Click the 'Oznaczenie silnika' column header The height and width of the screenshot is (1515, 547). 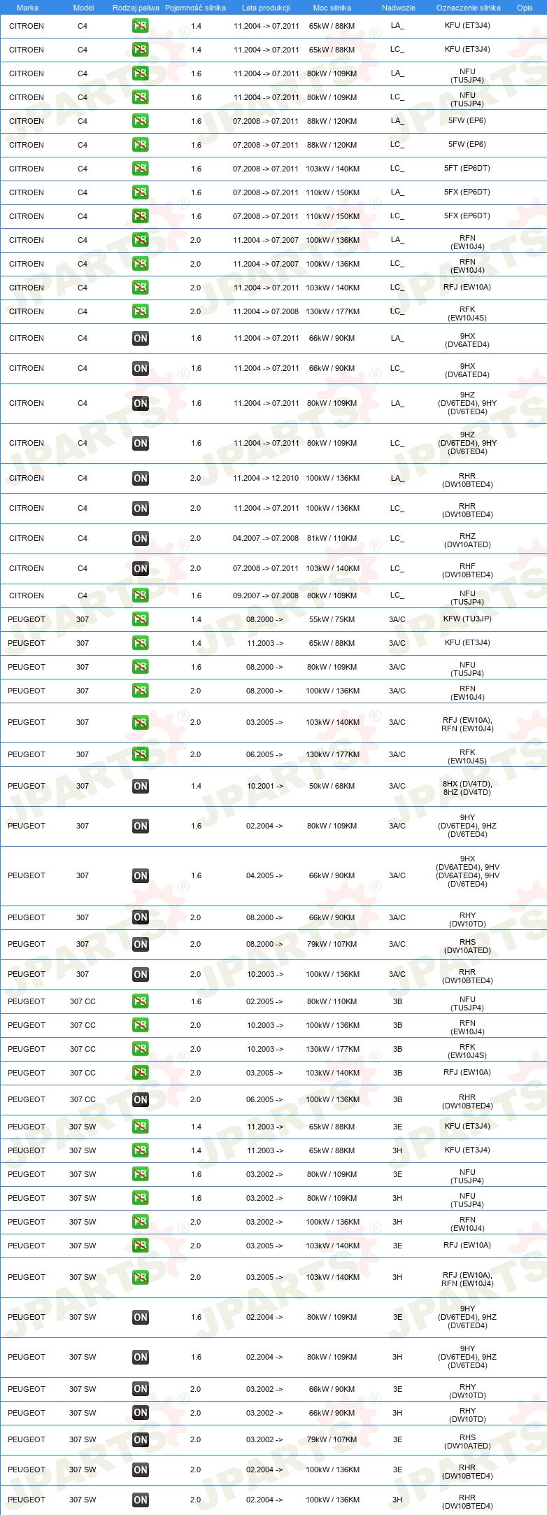[x=469, y=8]
